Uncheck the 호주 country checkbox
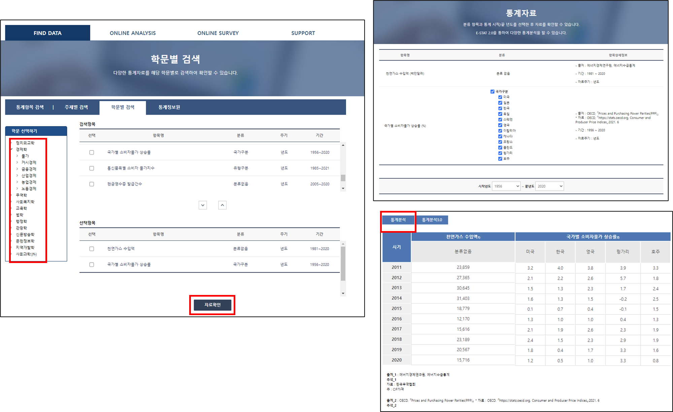673x412 pixels. pos(500,159)
